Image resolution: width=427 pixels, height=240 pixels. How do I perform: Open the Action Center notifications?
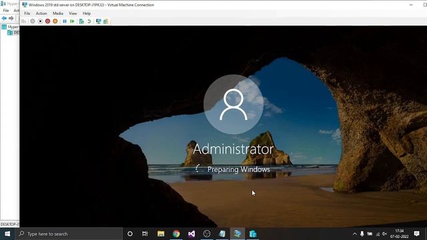click(416, 234)
